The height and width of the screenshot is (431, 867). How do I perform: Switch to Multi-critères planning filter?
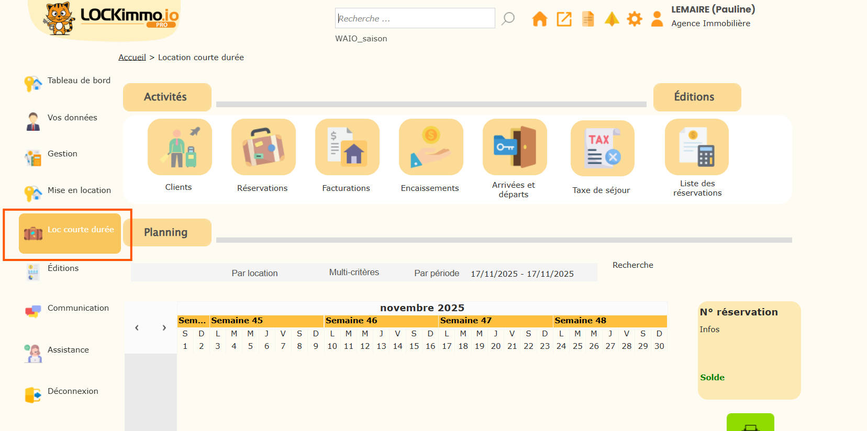pyautogui.click(x=354, y=273)
